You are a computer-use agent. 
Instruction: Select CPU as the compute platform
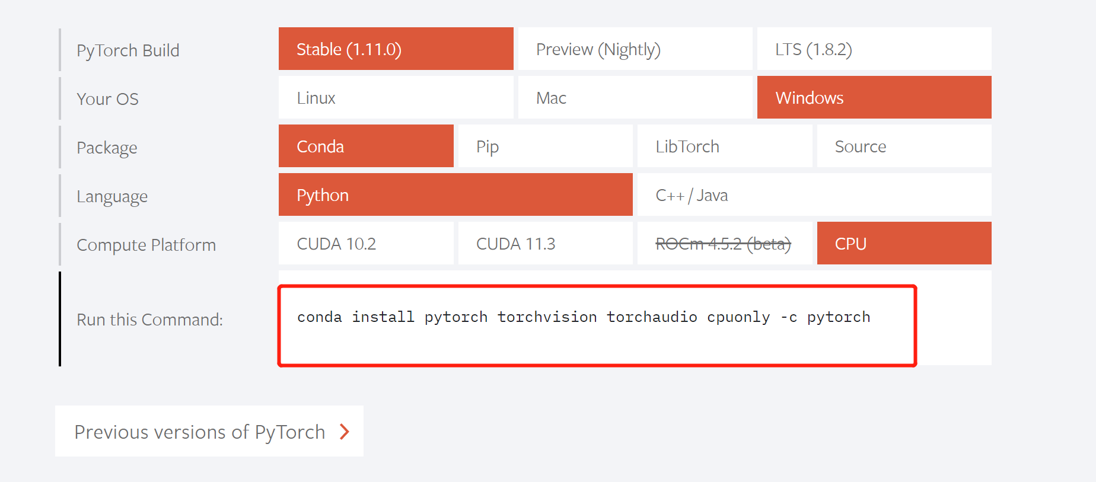(904, 243)
